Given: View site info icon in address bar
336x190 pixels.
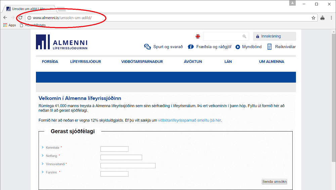Looking at the screenshot, I should tap(29, 18).
